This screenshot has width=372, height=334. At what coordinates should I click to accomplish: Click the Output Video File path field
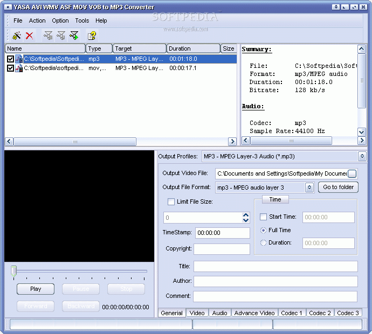[x=281, y=174]
